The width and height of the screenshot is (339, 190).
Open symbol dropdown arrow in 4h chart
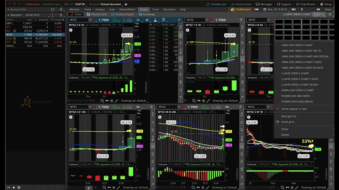(x=207, y=20)
